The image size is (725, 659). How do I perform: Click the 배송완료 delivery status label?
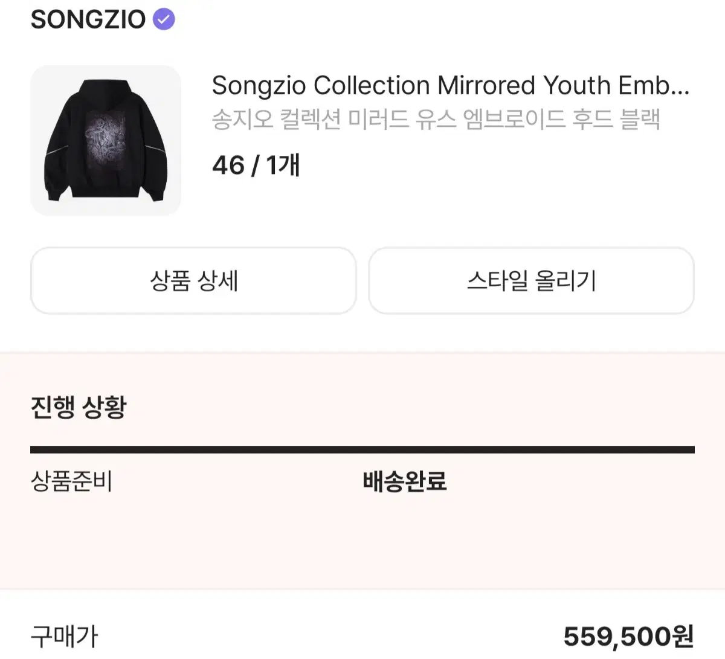(405, 481)
